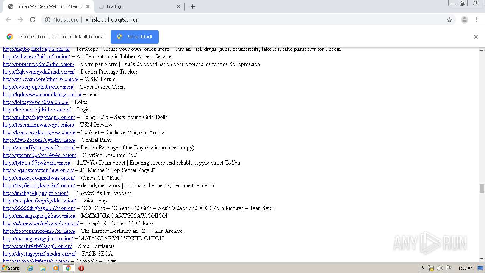
Task: Open Debian Package of the Day link
Action: (x=39, y=147)
